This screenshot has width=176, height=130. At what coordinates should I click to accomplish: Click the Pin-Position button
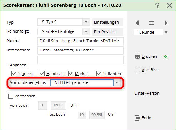(x=108, y=32)
